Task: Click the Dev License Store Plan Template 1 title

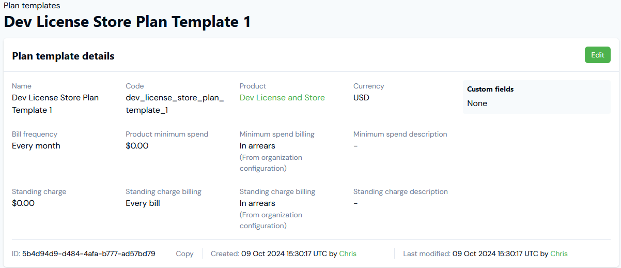Action: tap(127, 22)
